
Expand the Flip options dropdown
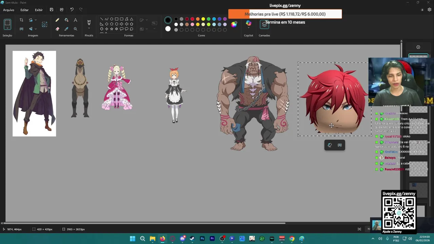pyautogui.click(x=36, y=29)
